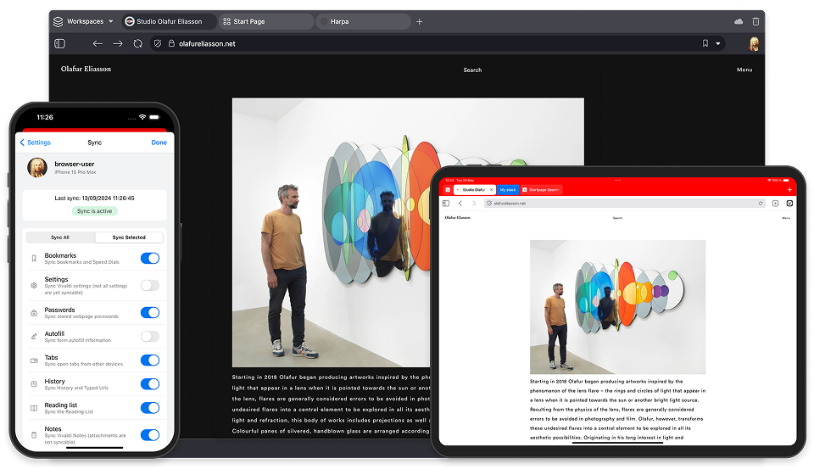
Task: Expand the bookmark dropdown arrow in address bar
Action: click(718, 43)
